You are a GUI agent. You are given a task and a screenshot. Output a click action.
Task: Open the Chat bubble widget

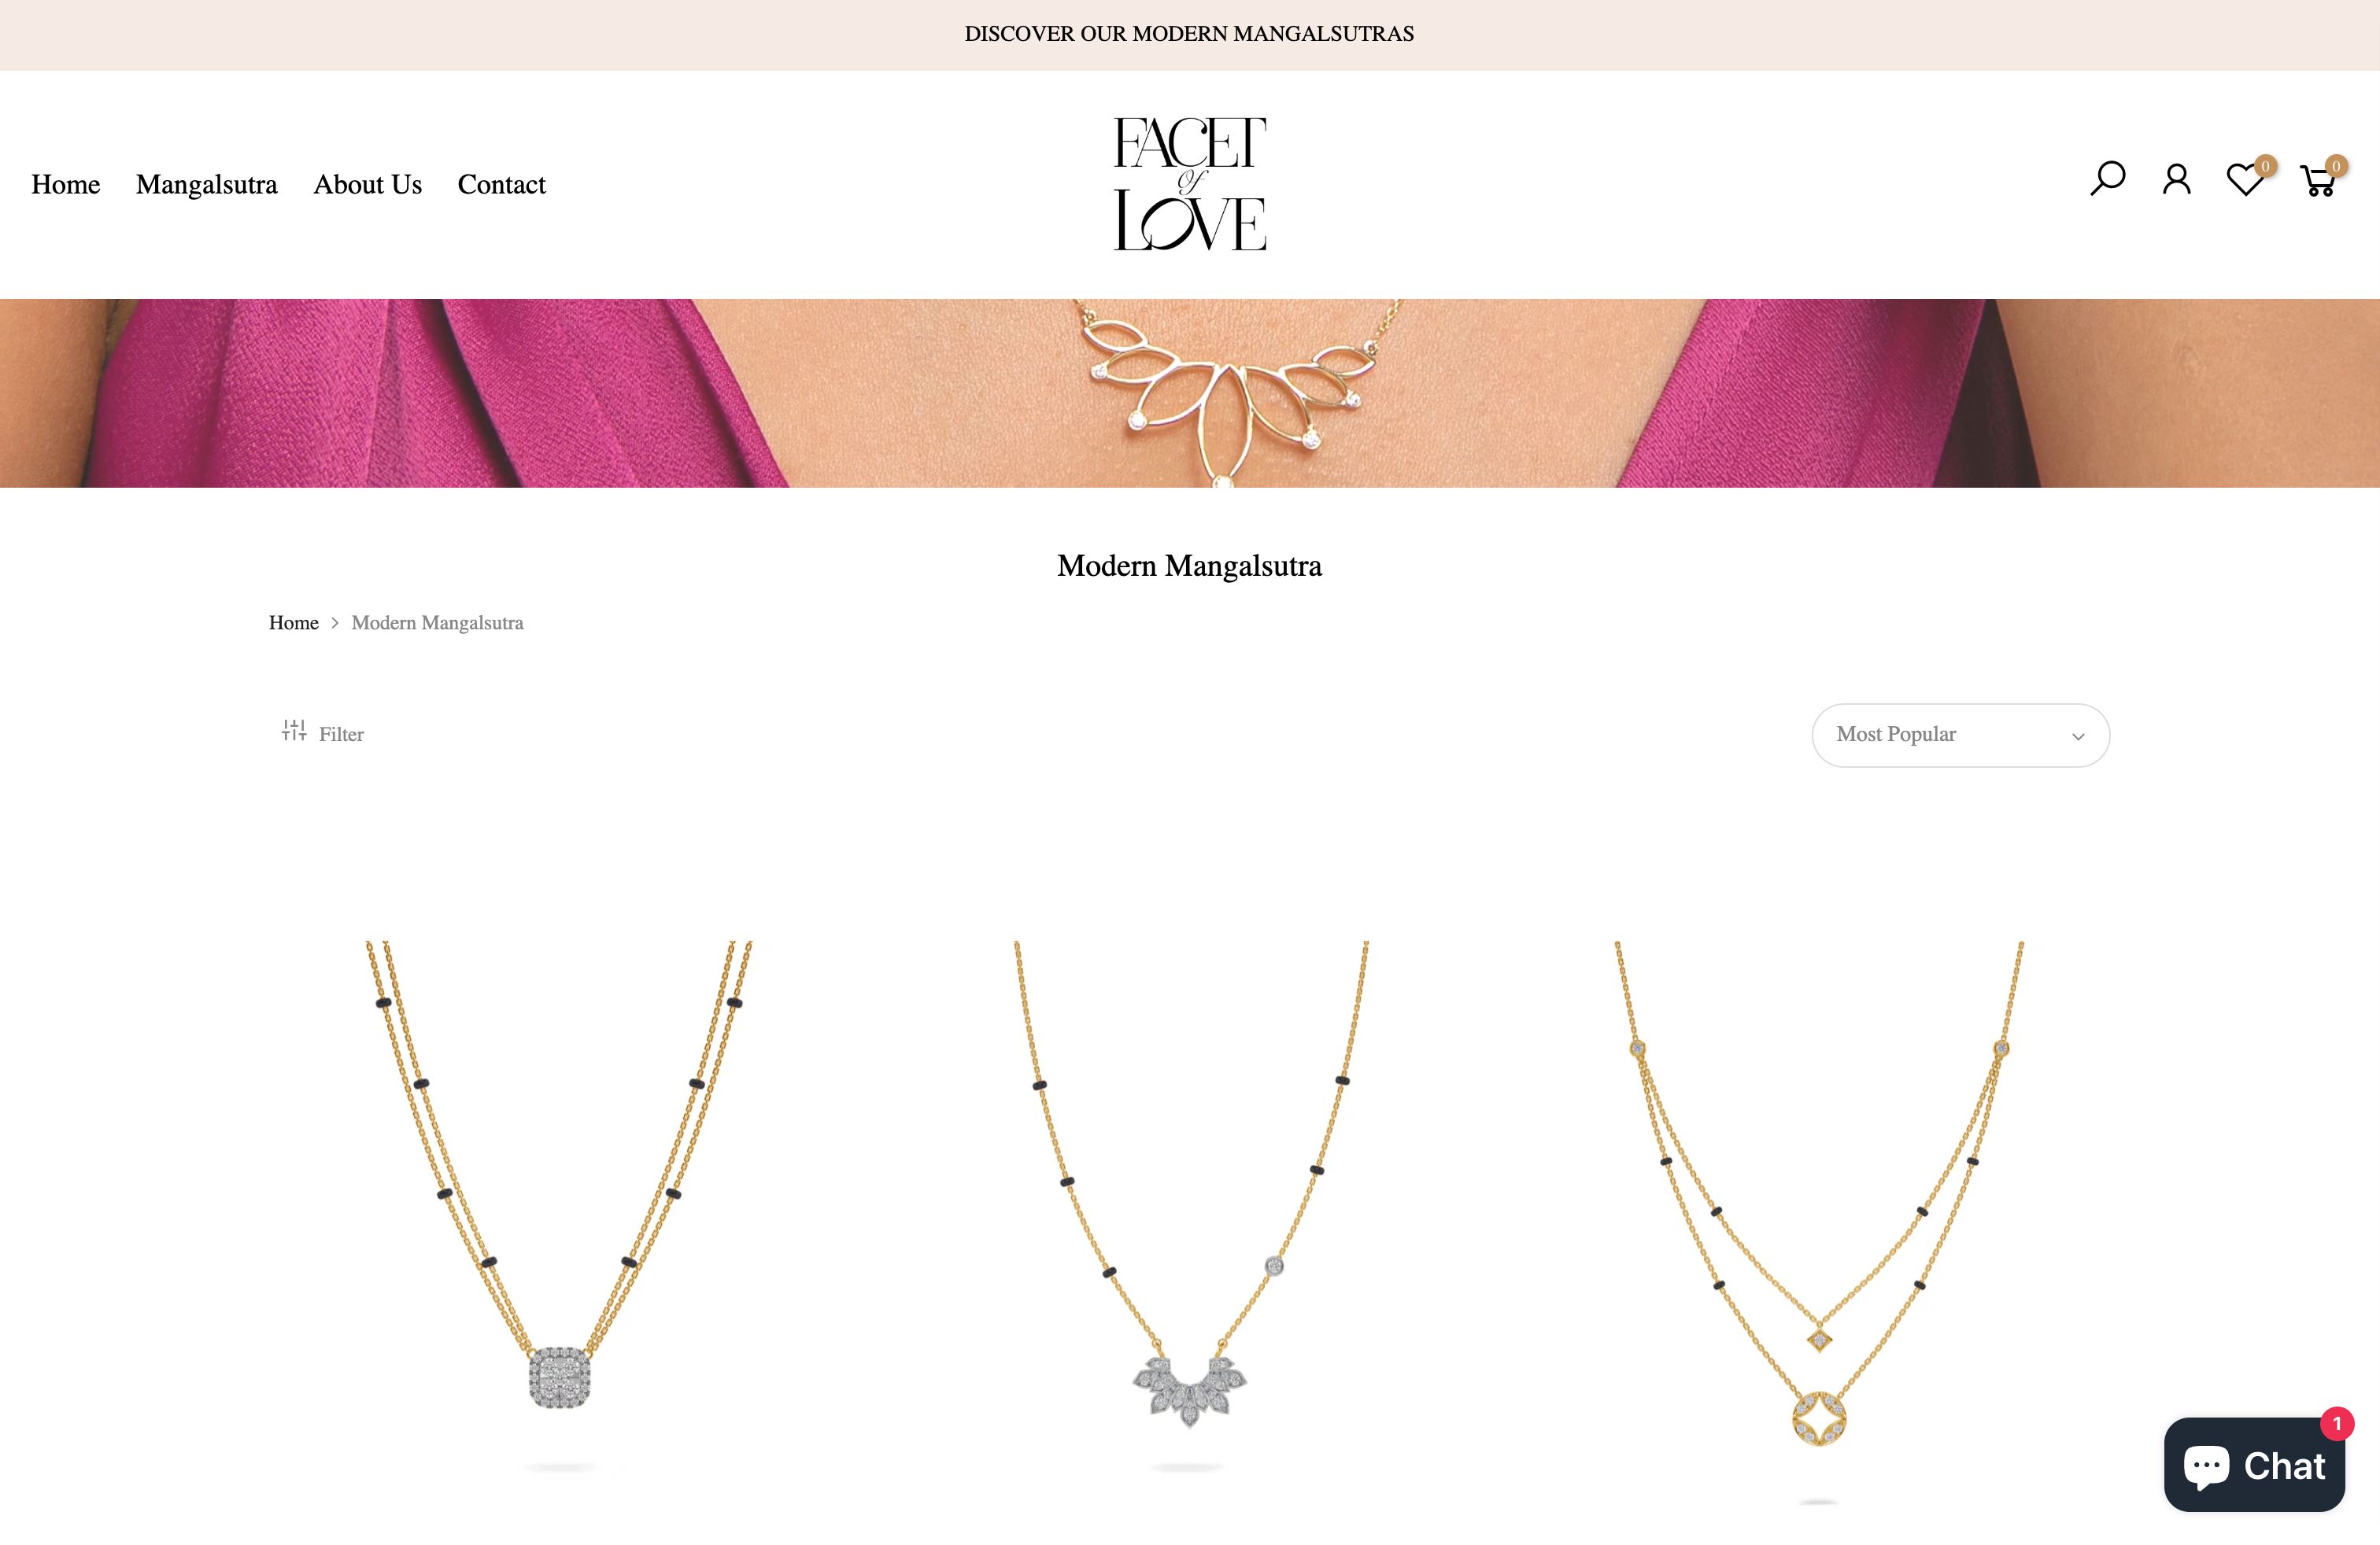point(2254,1465)
